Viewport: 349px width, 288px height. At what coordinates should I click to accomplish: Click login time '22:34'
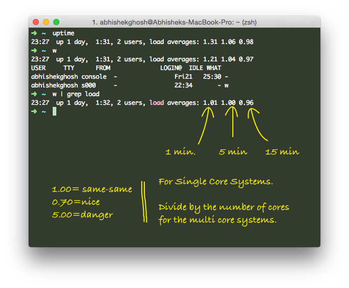[x=183, y=85]
